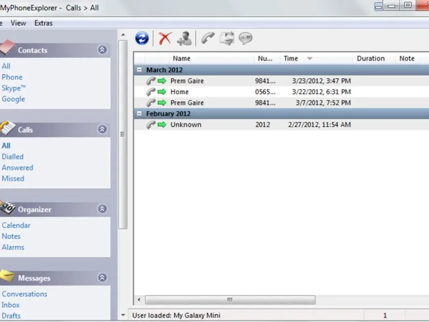The width and height of the screenshot is (429, 322).
Task: Click the export/transfer toolbar icon
Action: point(227,38)
